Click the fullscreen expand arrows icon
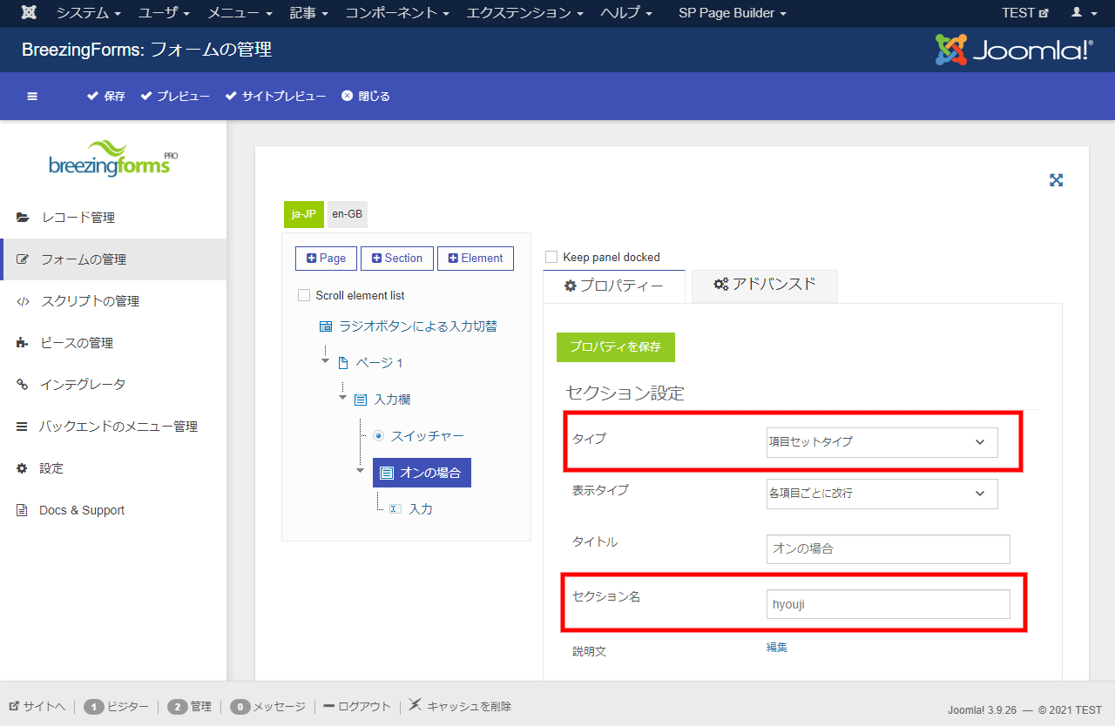 (x=1056, y=180)
